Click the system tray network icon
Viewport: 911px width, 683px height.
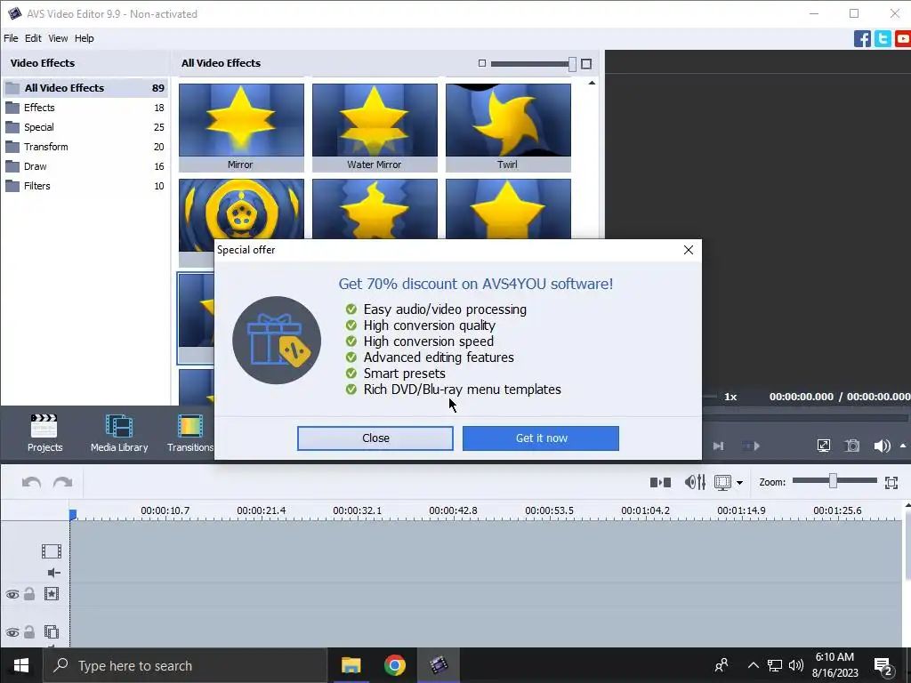click(775, 665)
